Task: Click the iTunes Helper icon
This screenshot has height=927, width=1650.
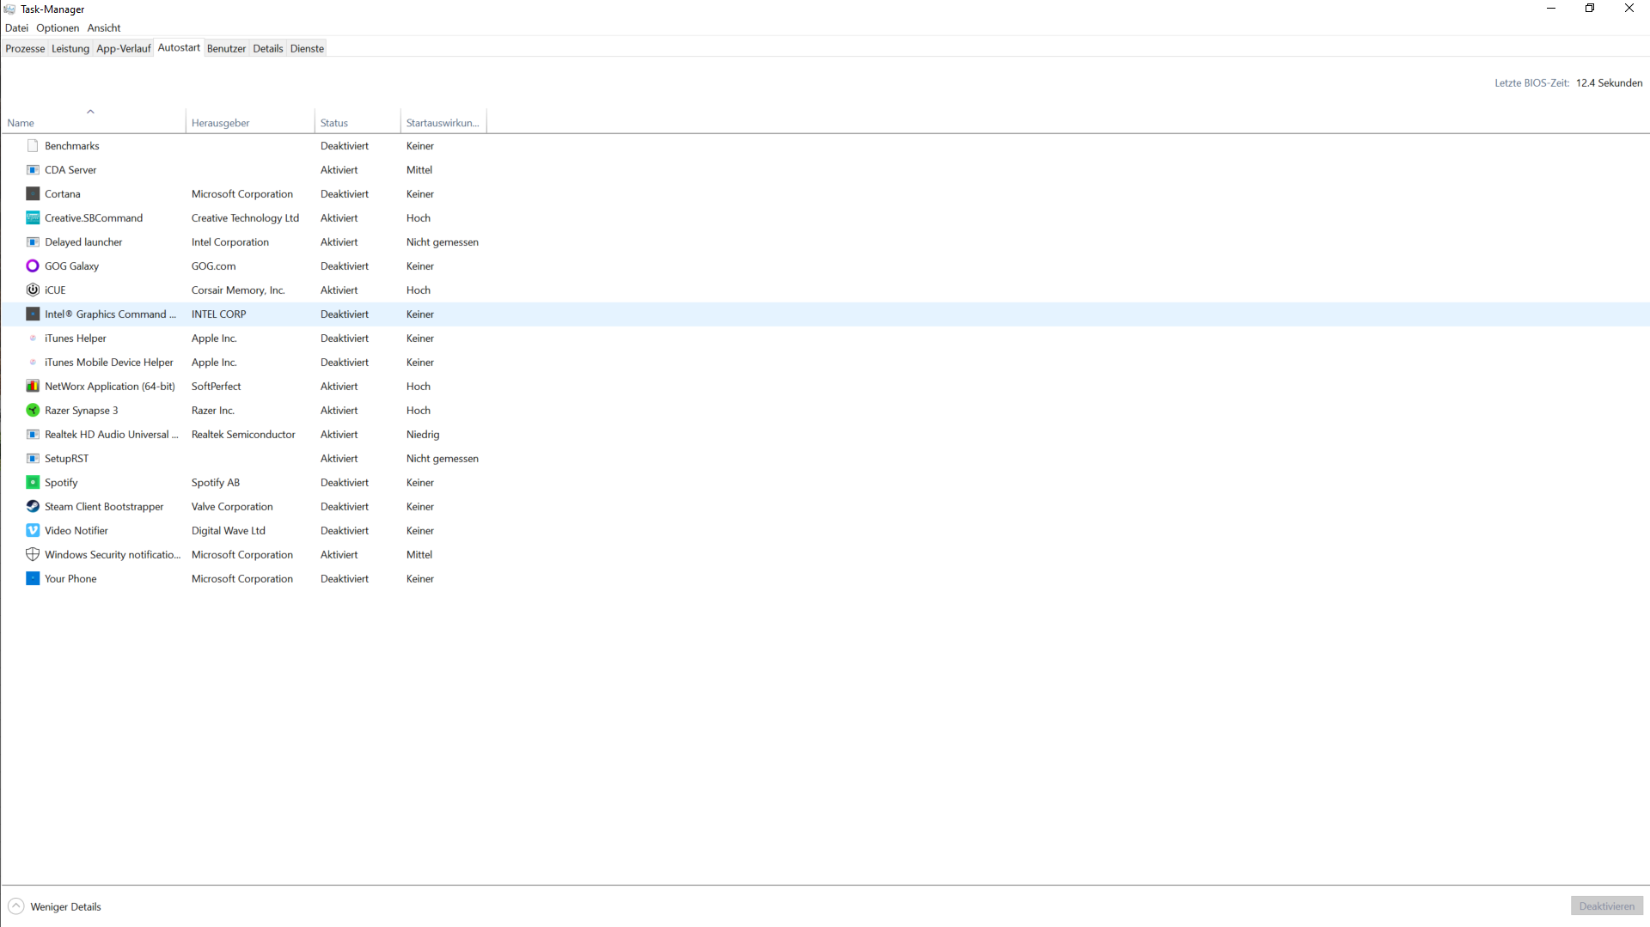Action: [x=33, y=338]
